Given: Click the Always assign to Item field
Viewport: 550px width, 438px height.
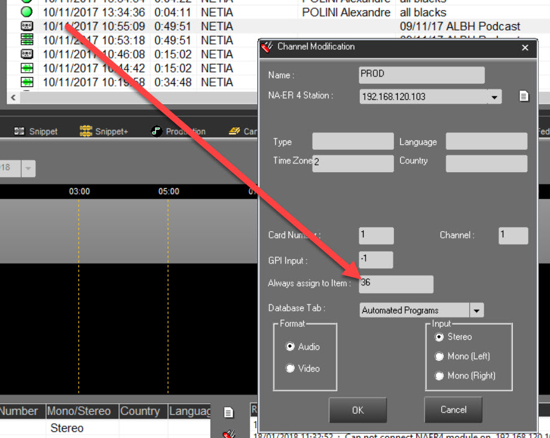Looking at the screenshot, I should click(x=396, y=284).
